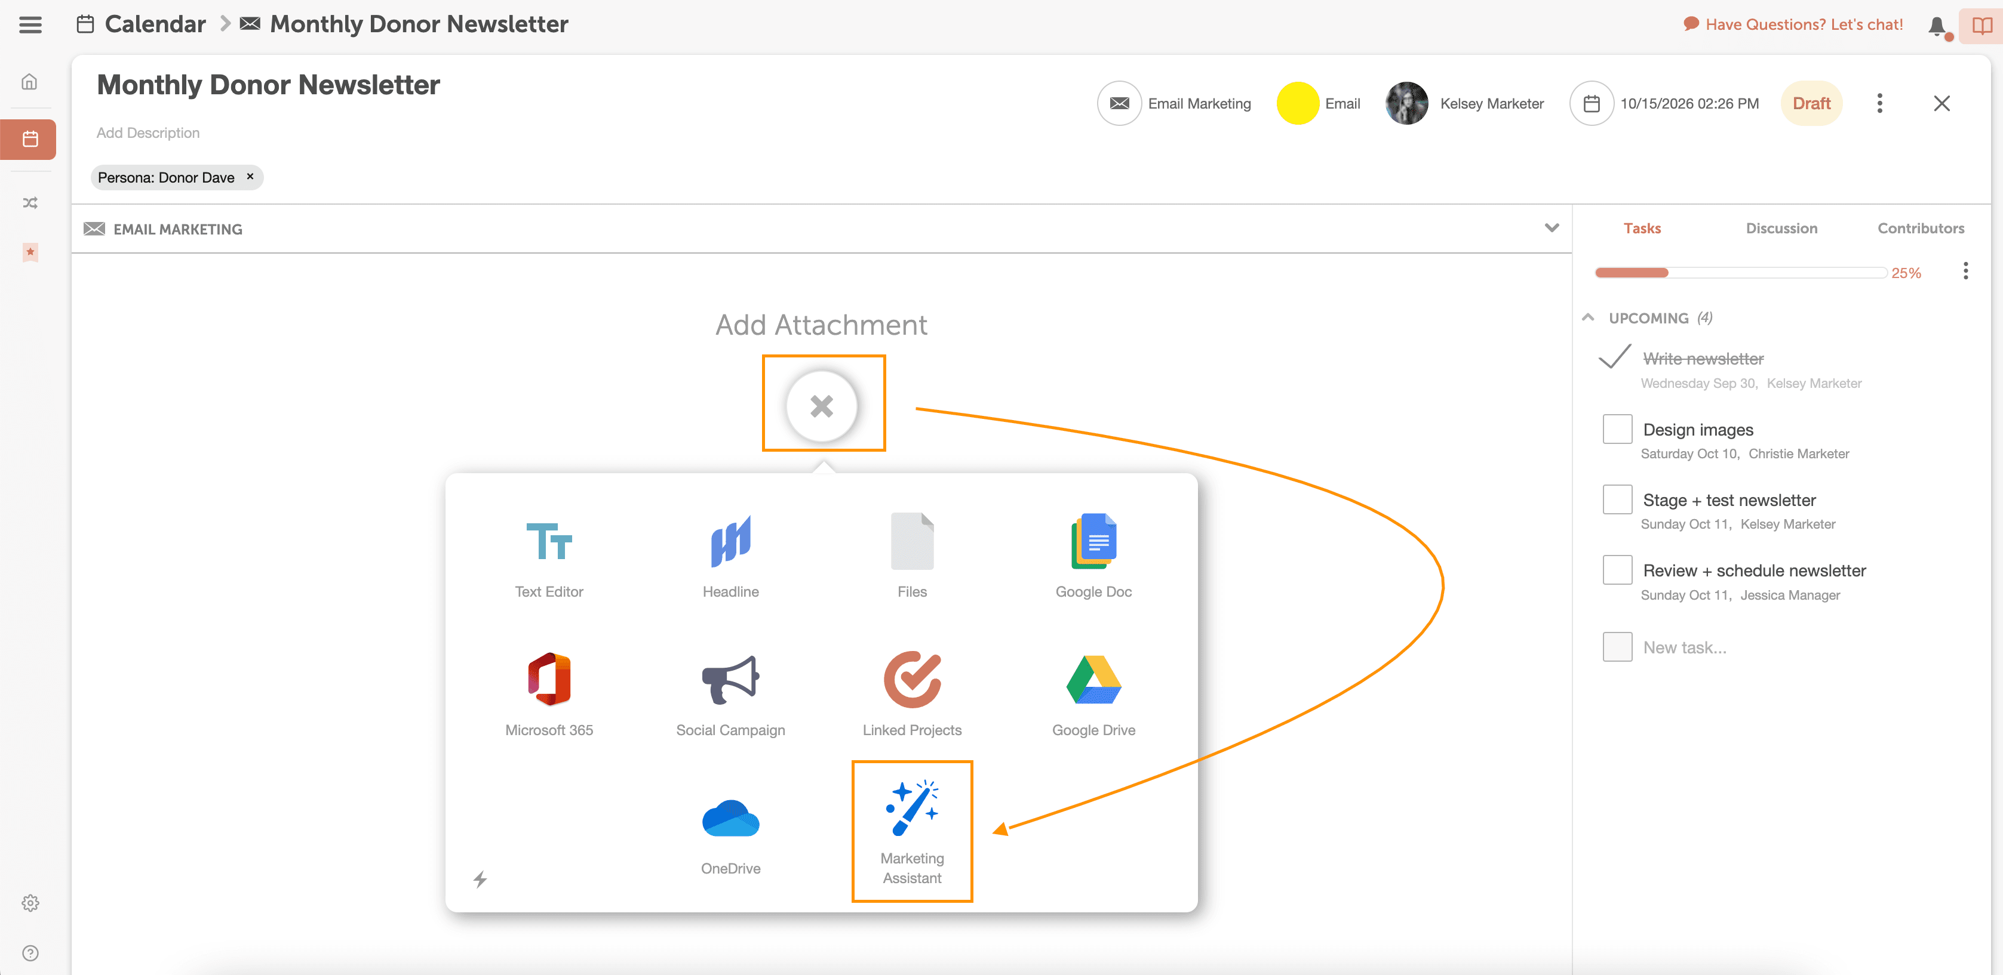Open the Contributors tab

[x=1921, y=229]
